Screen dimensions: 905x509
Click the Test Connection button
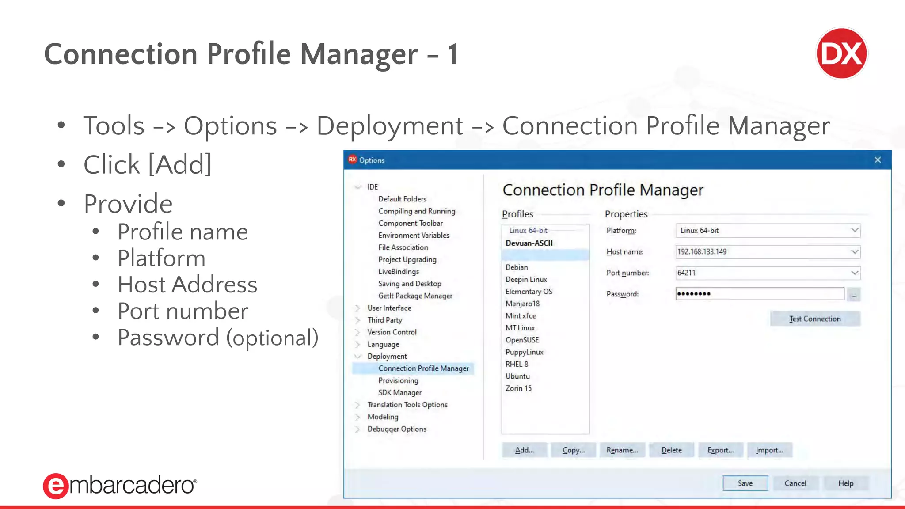tap(815, 319)
